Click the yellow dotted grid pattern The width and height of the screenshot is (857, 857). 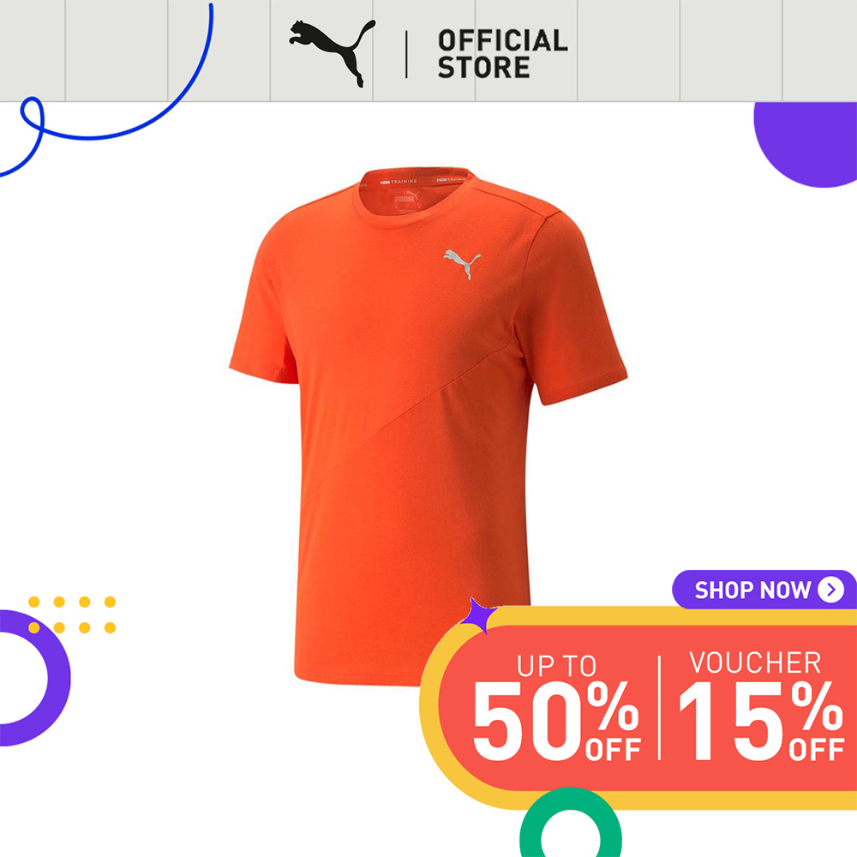72,614
